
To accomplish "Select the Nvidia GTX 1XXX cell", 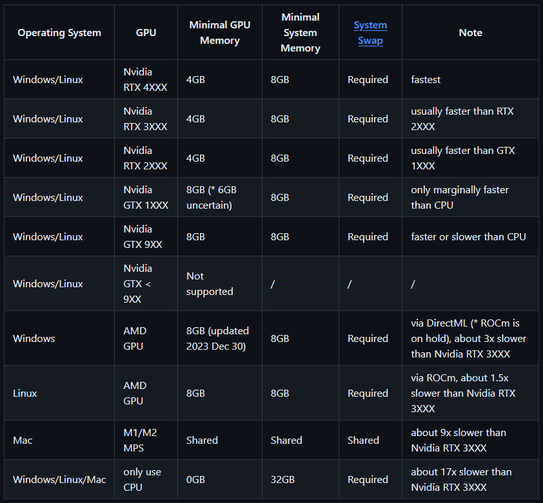I will (x=146, y=197).
